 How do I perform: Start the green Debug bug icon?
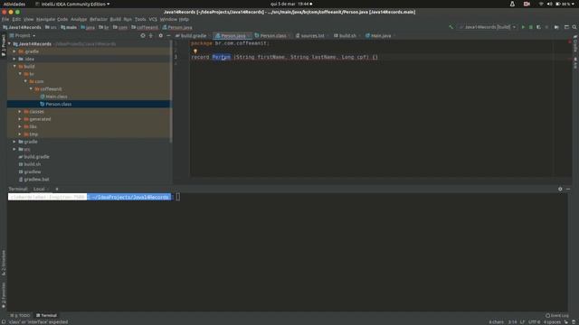(x=531, y=27)
